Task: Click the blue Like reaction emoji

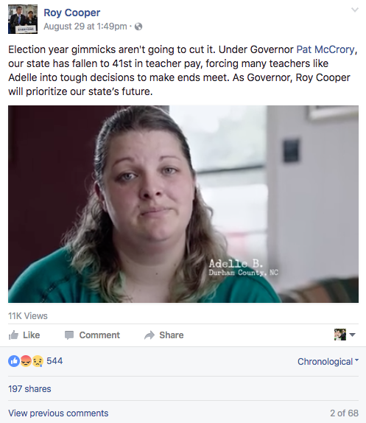Action: (14, 361)
